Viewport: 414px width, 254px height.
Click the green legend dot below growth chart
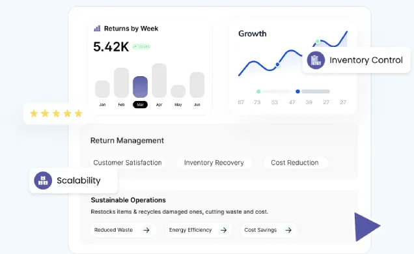point(258,91)
